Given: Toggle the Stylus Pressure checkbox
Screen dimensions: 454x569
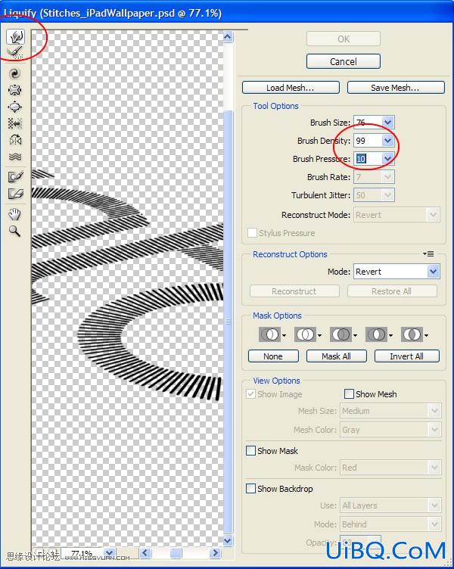Looking at the screenshot, I should pos(252,233).
